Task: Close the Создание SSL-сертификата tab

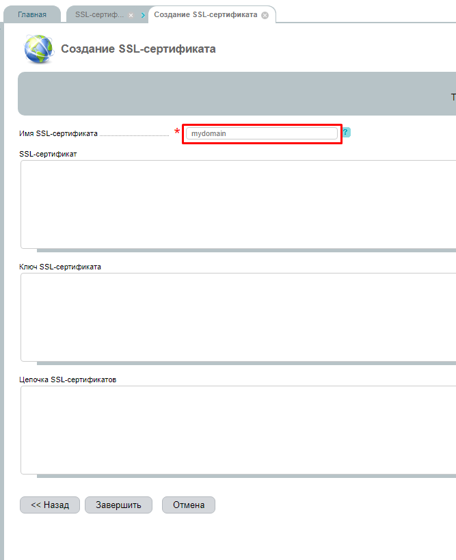Action: pyautogui.click(x=265, y=15)
